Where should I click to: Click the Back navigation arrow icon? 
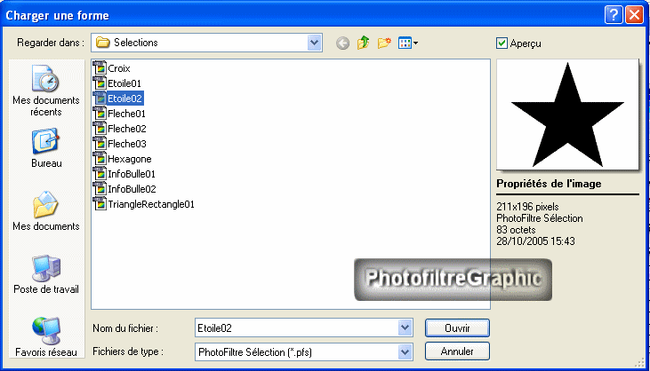342,43
